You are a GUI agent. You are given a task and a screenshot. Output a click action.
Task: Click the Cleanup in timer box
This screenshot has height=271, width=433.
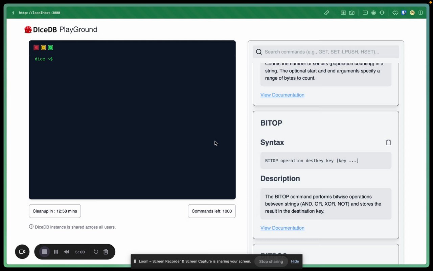(x=55, y=211)
